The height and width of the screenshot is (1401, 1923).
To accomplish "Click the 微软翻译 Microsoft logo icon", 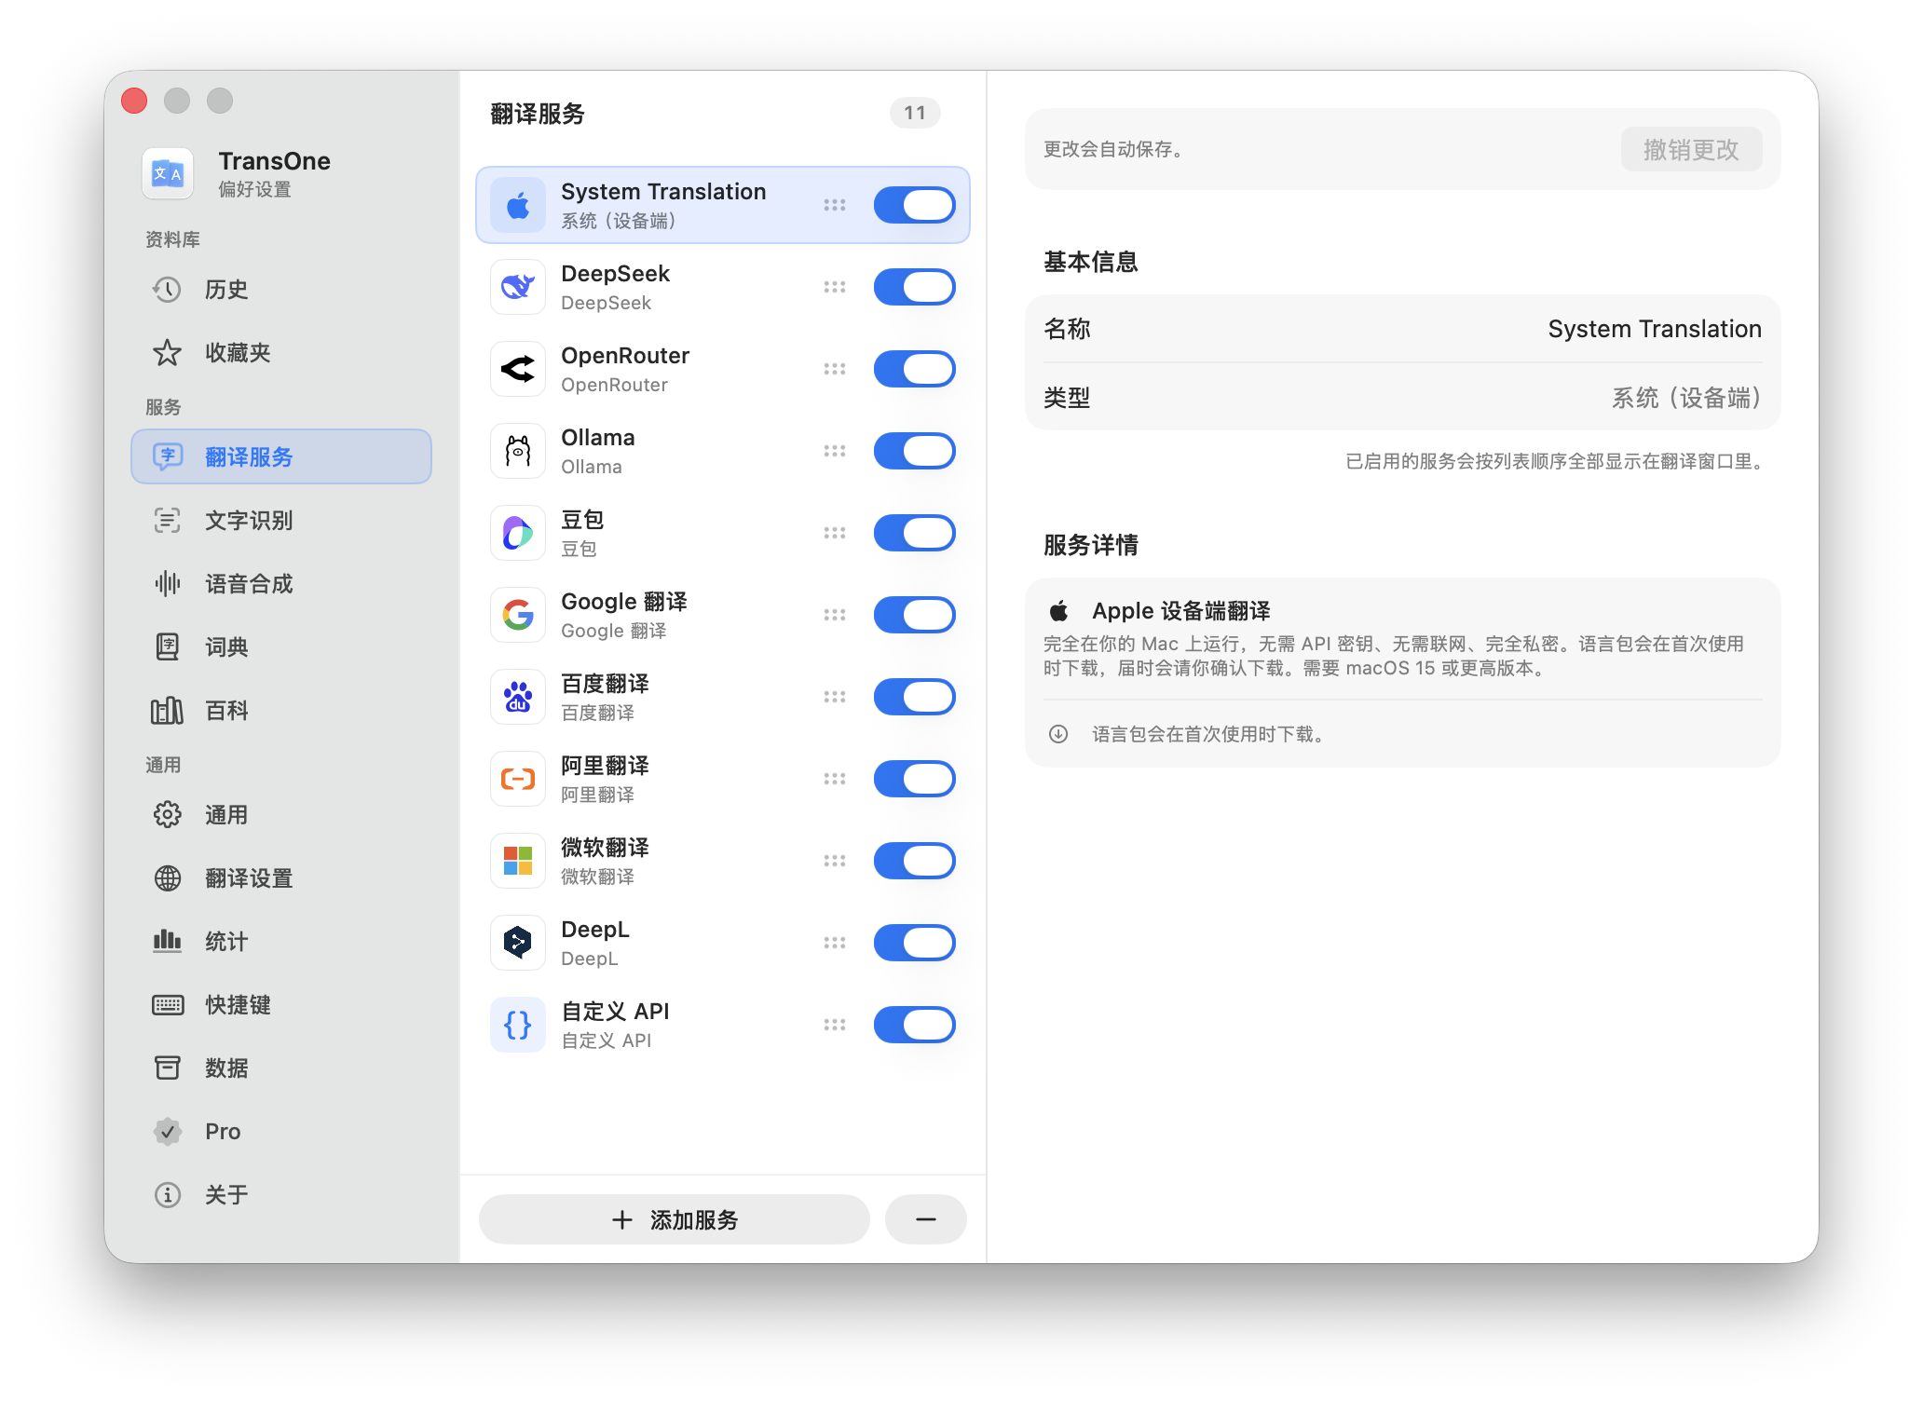I will (x=518, y=861).
